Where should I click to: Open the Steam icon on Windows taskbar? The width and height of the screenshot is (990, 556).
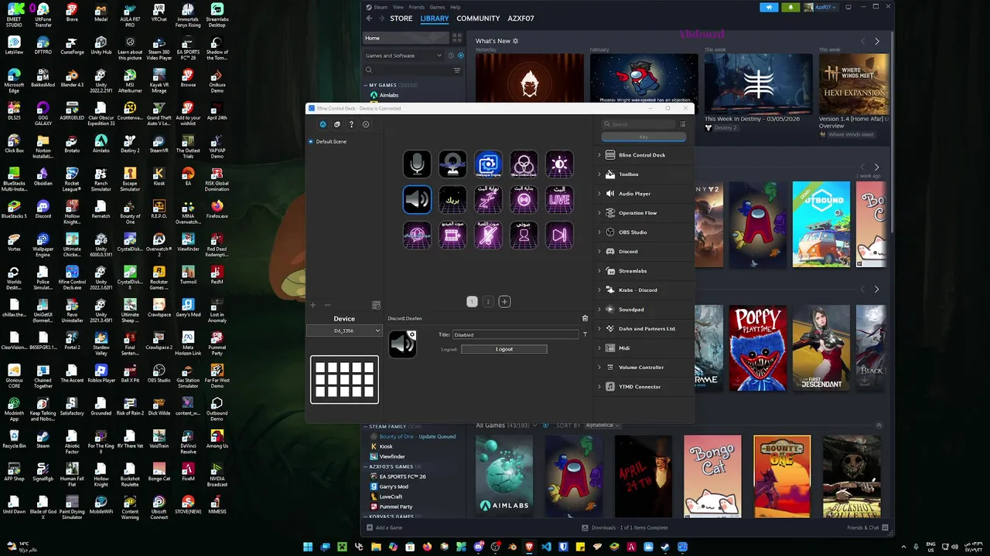[x=664, y=547]
